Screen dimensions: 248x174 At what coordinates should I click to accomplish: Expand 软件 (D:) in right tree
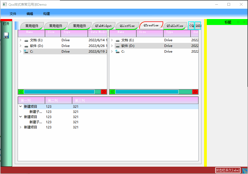tap(112, 46)
